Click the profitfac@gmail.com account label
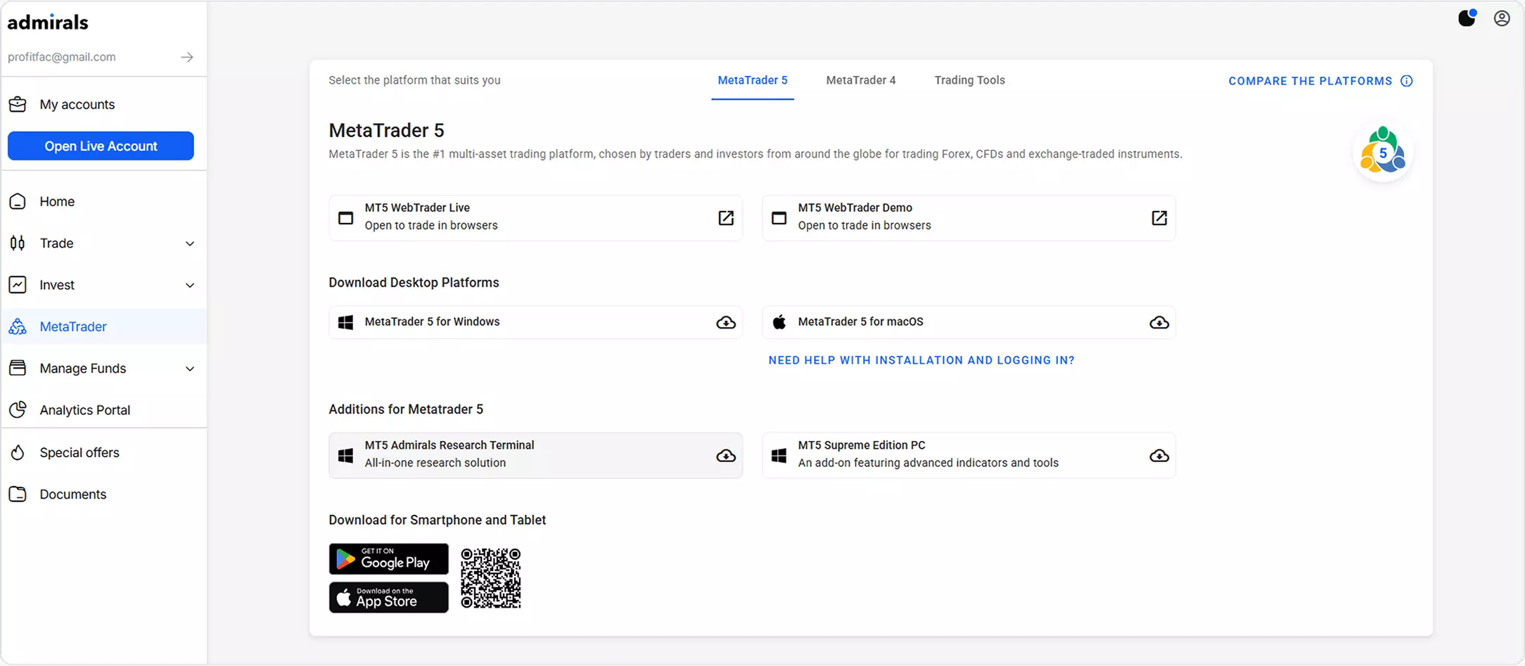Screen dimensions: 1525x666 [62, 57]
